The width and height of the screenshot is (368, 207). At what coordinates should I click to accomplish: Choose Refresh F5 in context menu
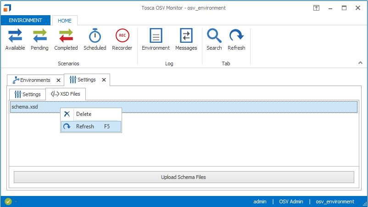point(85,126)
